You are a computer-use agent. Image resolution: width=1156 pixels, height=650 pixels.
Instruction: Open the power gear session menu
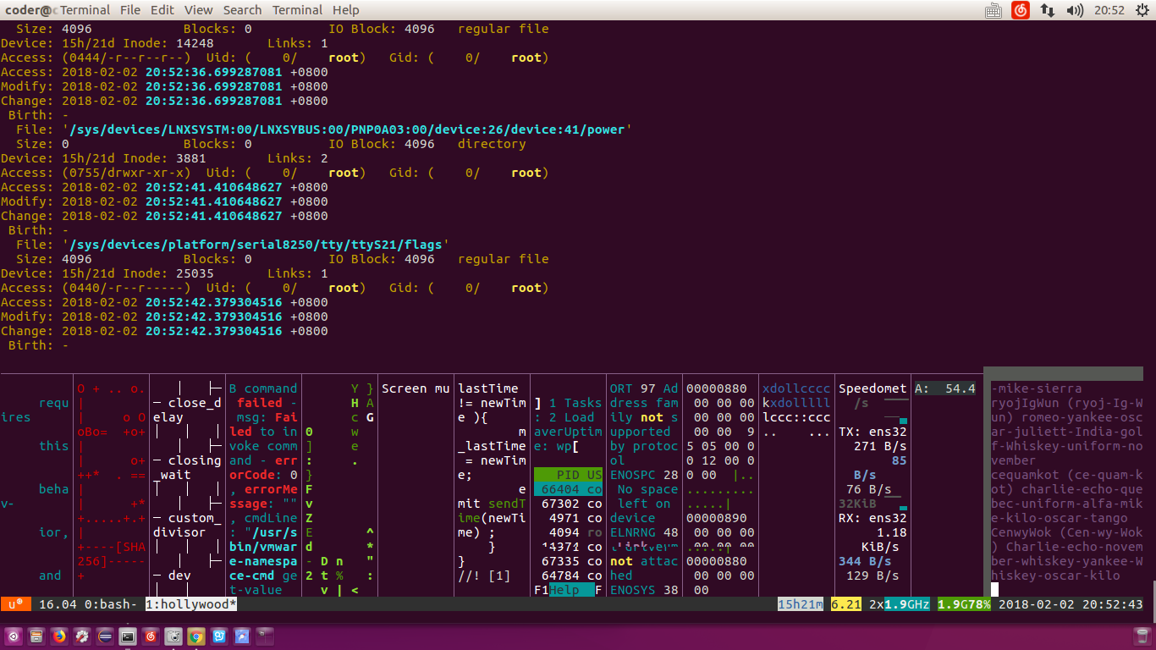[x=1141, y=10]
